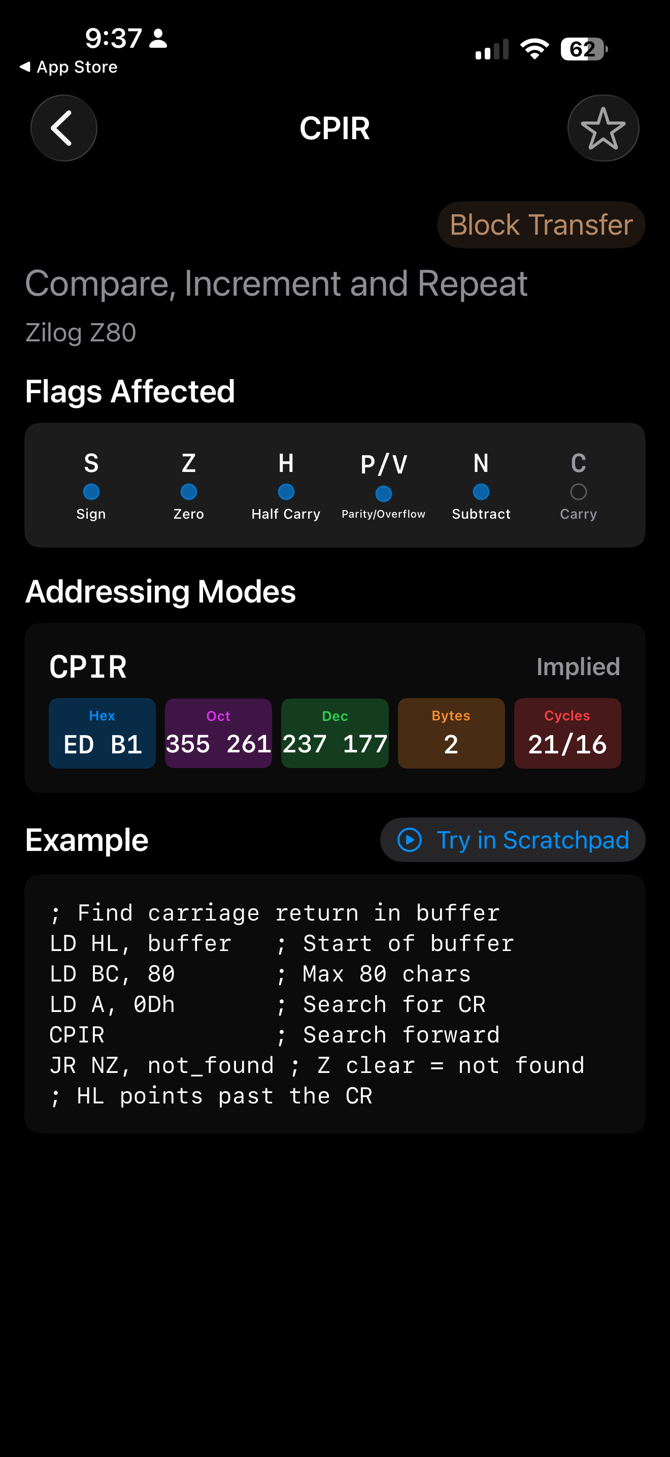Image resolution: width=670 pixels, height=1457 pixels.
Task: Tap the battery level indicator
Action: tap(584, 49)
